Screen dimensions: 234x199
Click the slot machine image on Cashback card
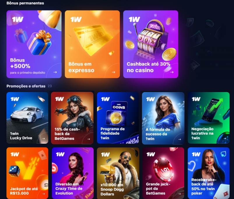click(x=151, y=39)
